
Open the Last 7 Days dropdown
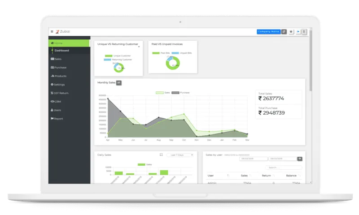(180, 155)
